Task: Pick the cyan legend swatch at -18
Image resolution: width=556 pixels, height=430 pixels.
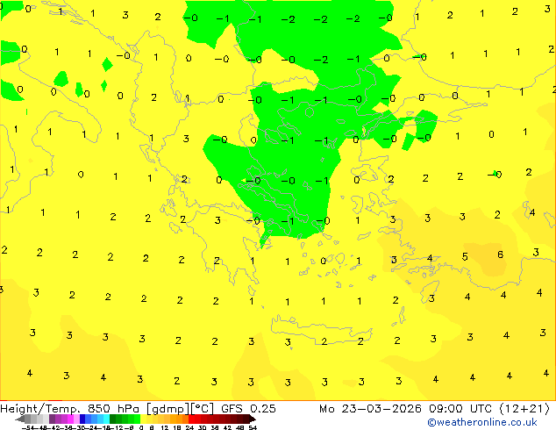Action: (106, 419)
